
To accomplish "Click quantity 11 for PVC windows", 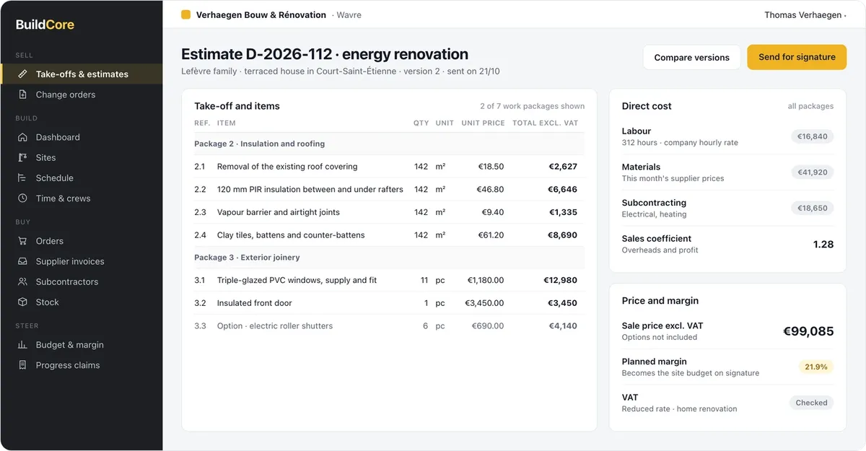I will coord(424,280).
